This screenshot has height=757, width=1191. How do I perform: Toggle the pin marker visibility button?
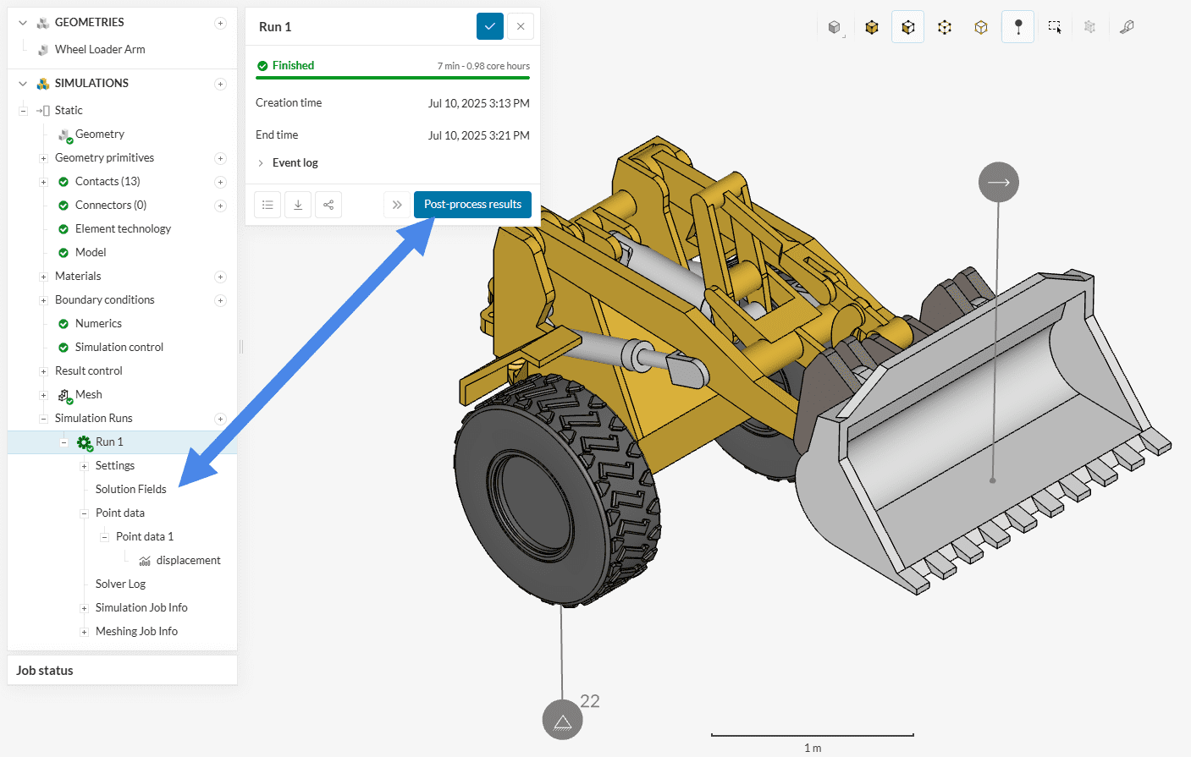coord(1018,27)
